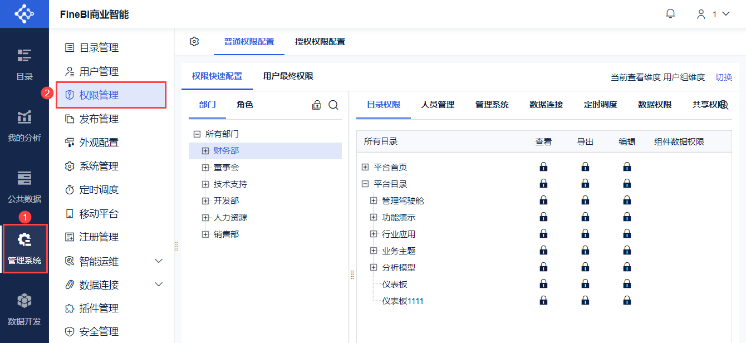Viewport: 746px width, 343px height.
Task: Click the directory search magnifier icon
Action: [724, 105]
